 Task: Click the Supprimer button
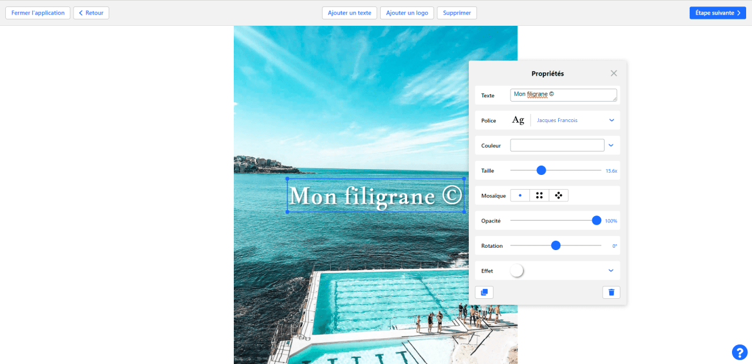[x=457, y=13]
